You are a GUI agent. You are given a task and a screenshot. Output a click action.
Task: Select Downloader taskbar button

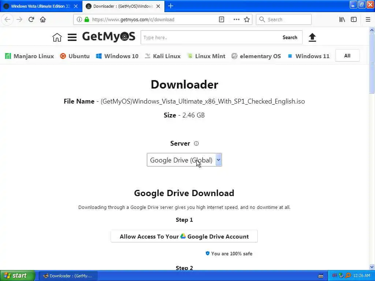click(68, 276)
